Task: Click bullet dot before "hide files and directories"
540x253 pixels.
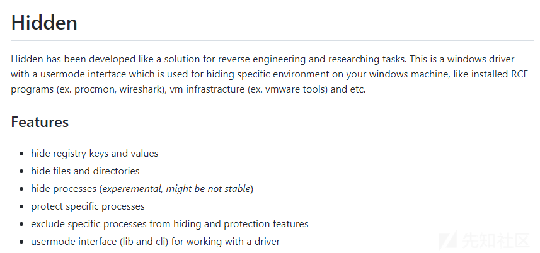Action: point(22,171)
